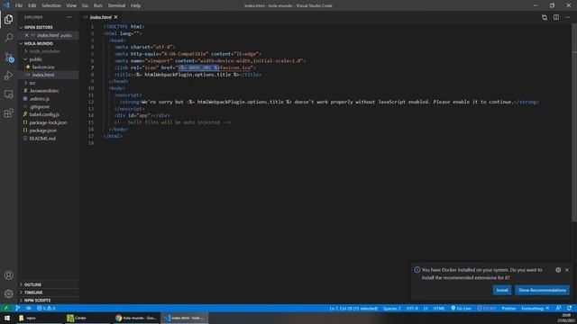Close the index.html editor tab

[x=116, y=17]
